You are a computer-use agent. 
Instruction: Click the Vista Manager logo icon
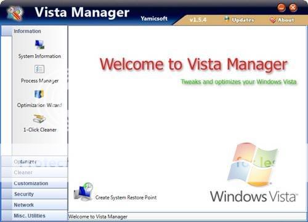point(15,13)
